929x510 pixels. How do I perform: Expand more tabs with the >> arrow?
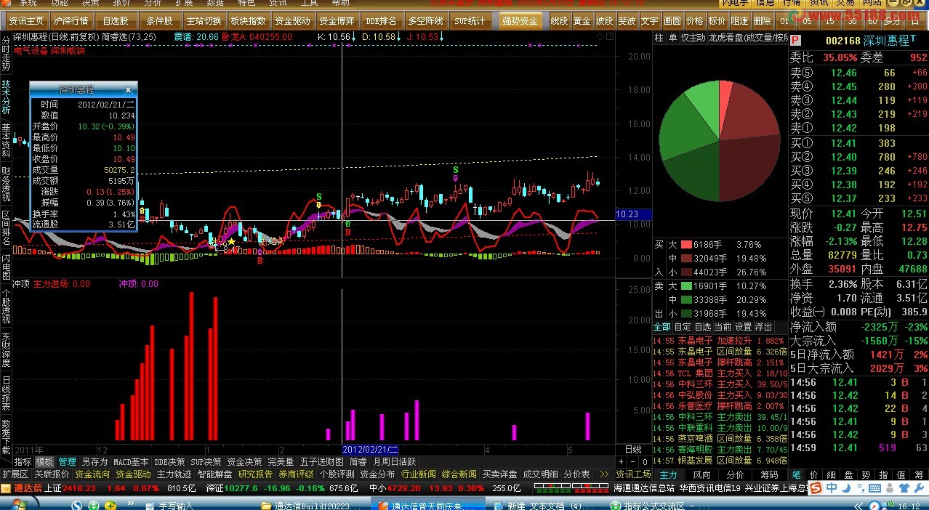click(x=603, y=474)
